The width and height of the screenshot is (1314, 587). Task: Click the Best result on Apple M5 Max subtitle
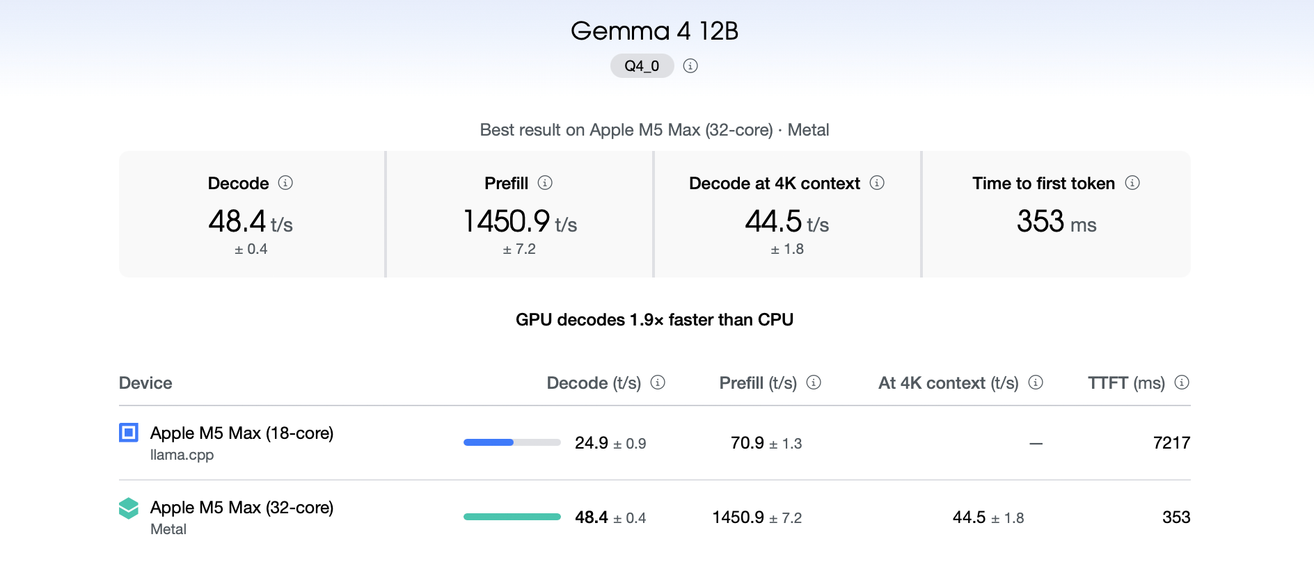coord(654,130)
